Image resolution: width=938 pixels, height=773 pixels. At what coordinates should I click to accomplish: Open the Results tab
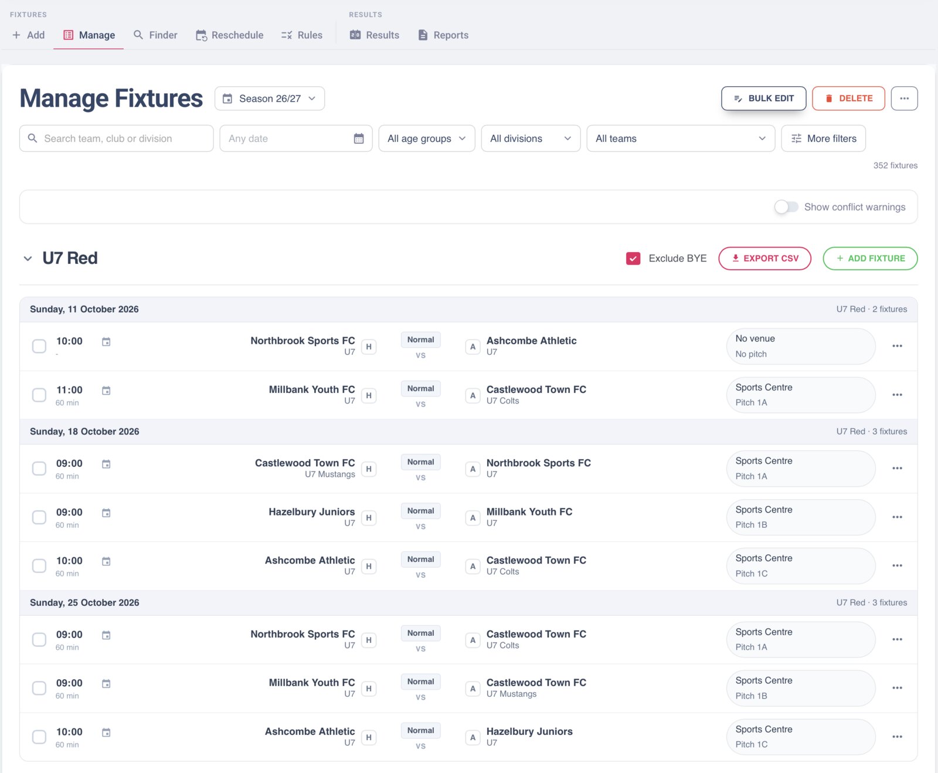(x=375, y=35)
